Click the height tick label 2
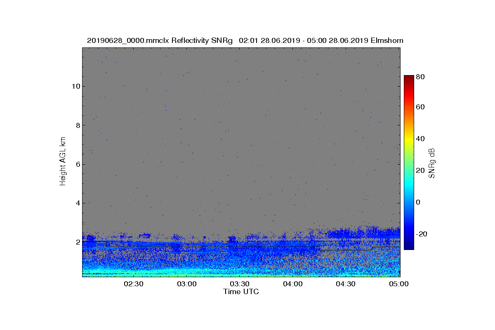Viewport: 495px width, 330px height. pos(78,242)
